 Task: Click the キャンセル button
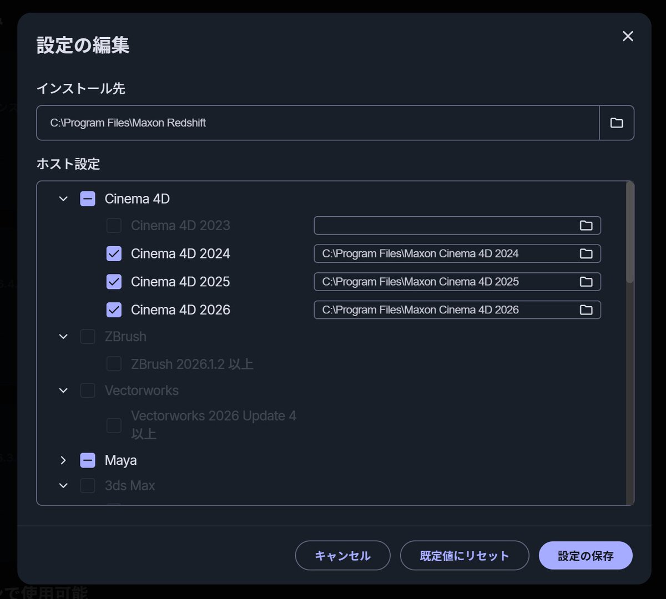[x=342, y=556]
